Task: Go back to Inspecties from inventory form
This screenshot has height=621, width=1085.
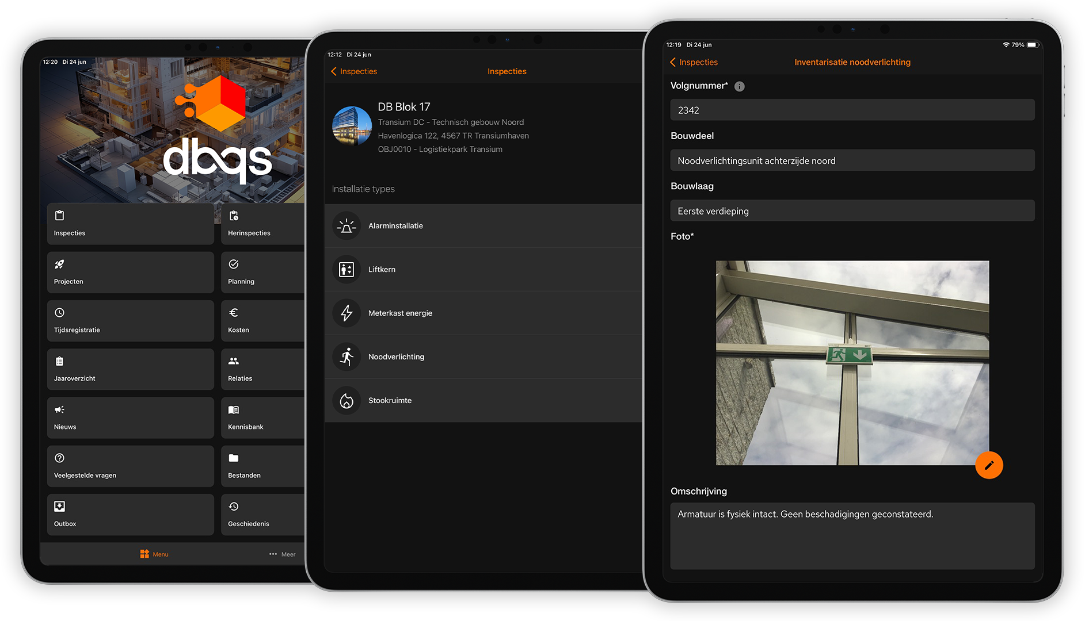Action: (x=694, y=62)
